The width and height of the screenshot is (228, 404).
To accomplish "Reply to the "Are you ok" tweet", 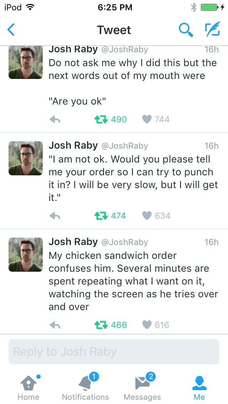I will [55, 120].
